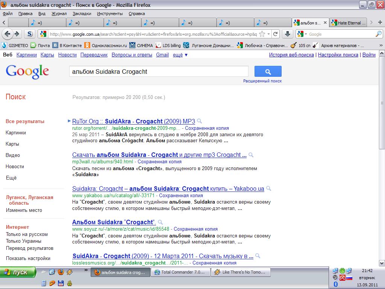Open the Файл menu
The image size is (385, 289).
pos(8,14)
